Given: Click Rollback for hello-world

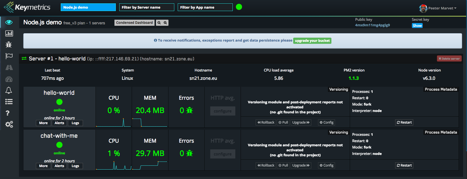Looking at the screenshot, I should [x=266, y=122].
